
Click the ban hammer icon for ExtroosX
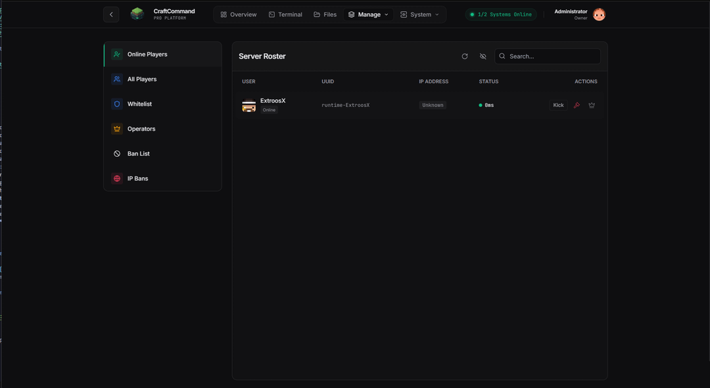[577, 105]
